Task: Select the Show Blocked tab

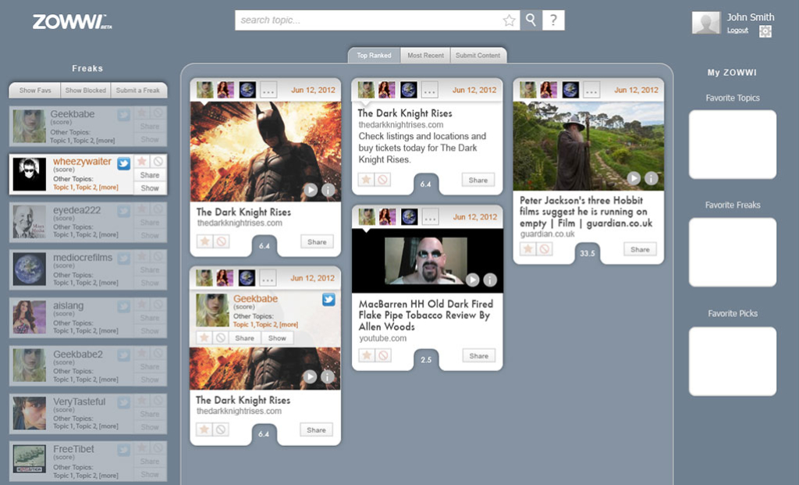Action: tap(86, 91)
